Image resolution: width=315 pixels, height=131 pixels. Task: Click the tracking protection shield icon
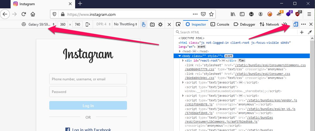coord(54,14)
